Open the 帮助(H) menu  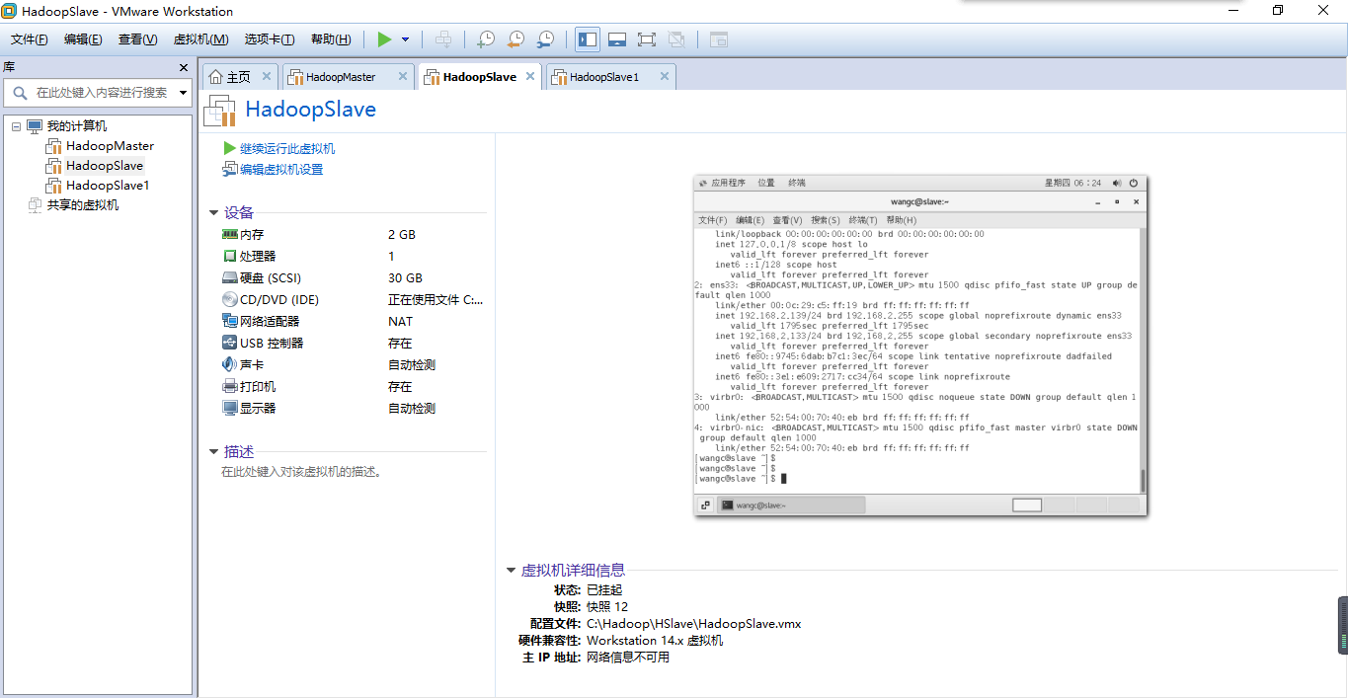[331, 39]
